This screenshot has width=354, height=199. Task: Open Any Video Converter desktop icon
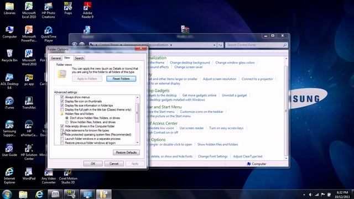(x=48, y=176)
